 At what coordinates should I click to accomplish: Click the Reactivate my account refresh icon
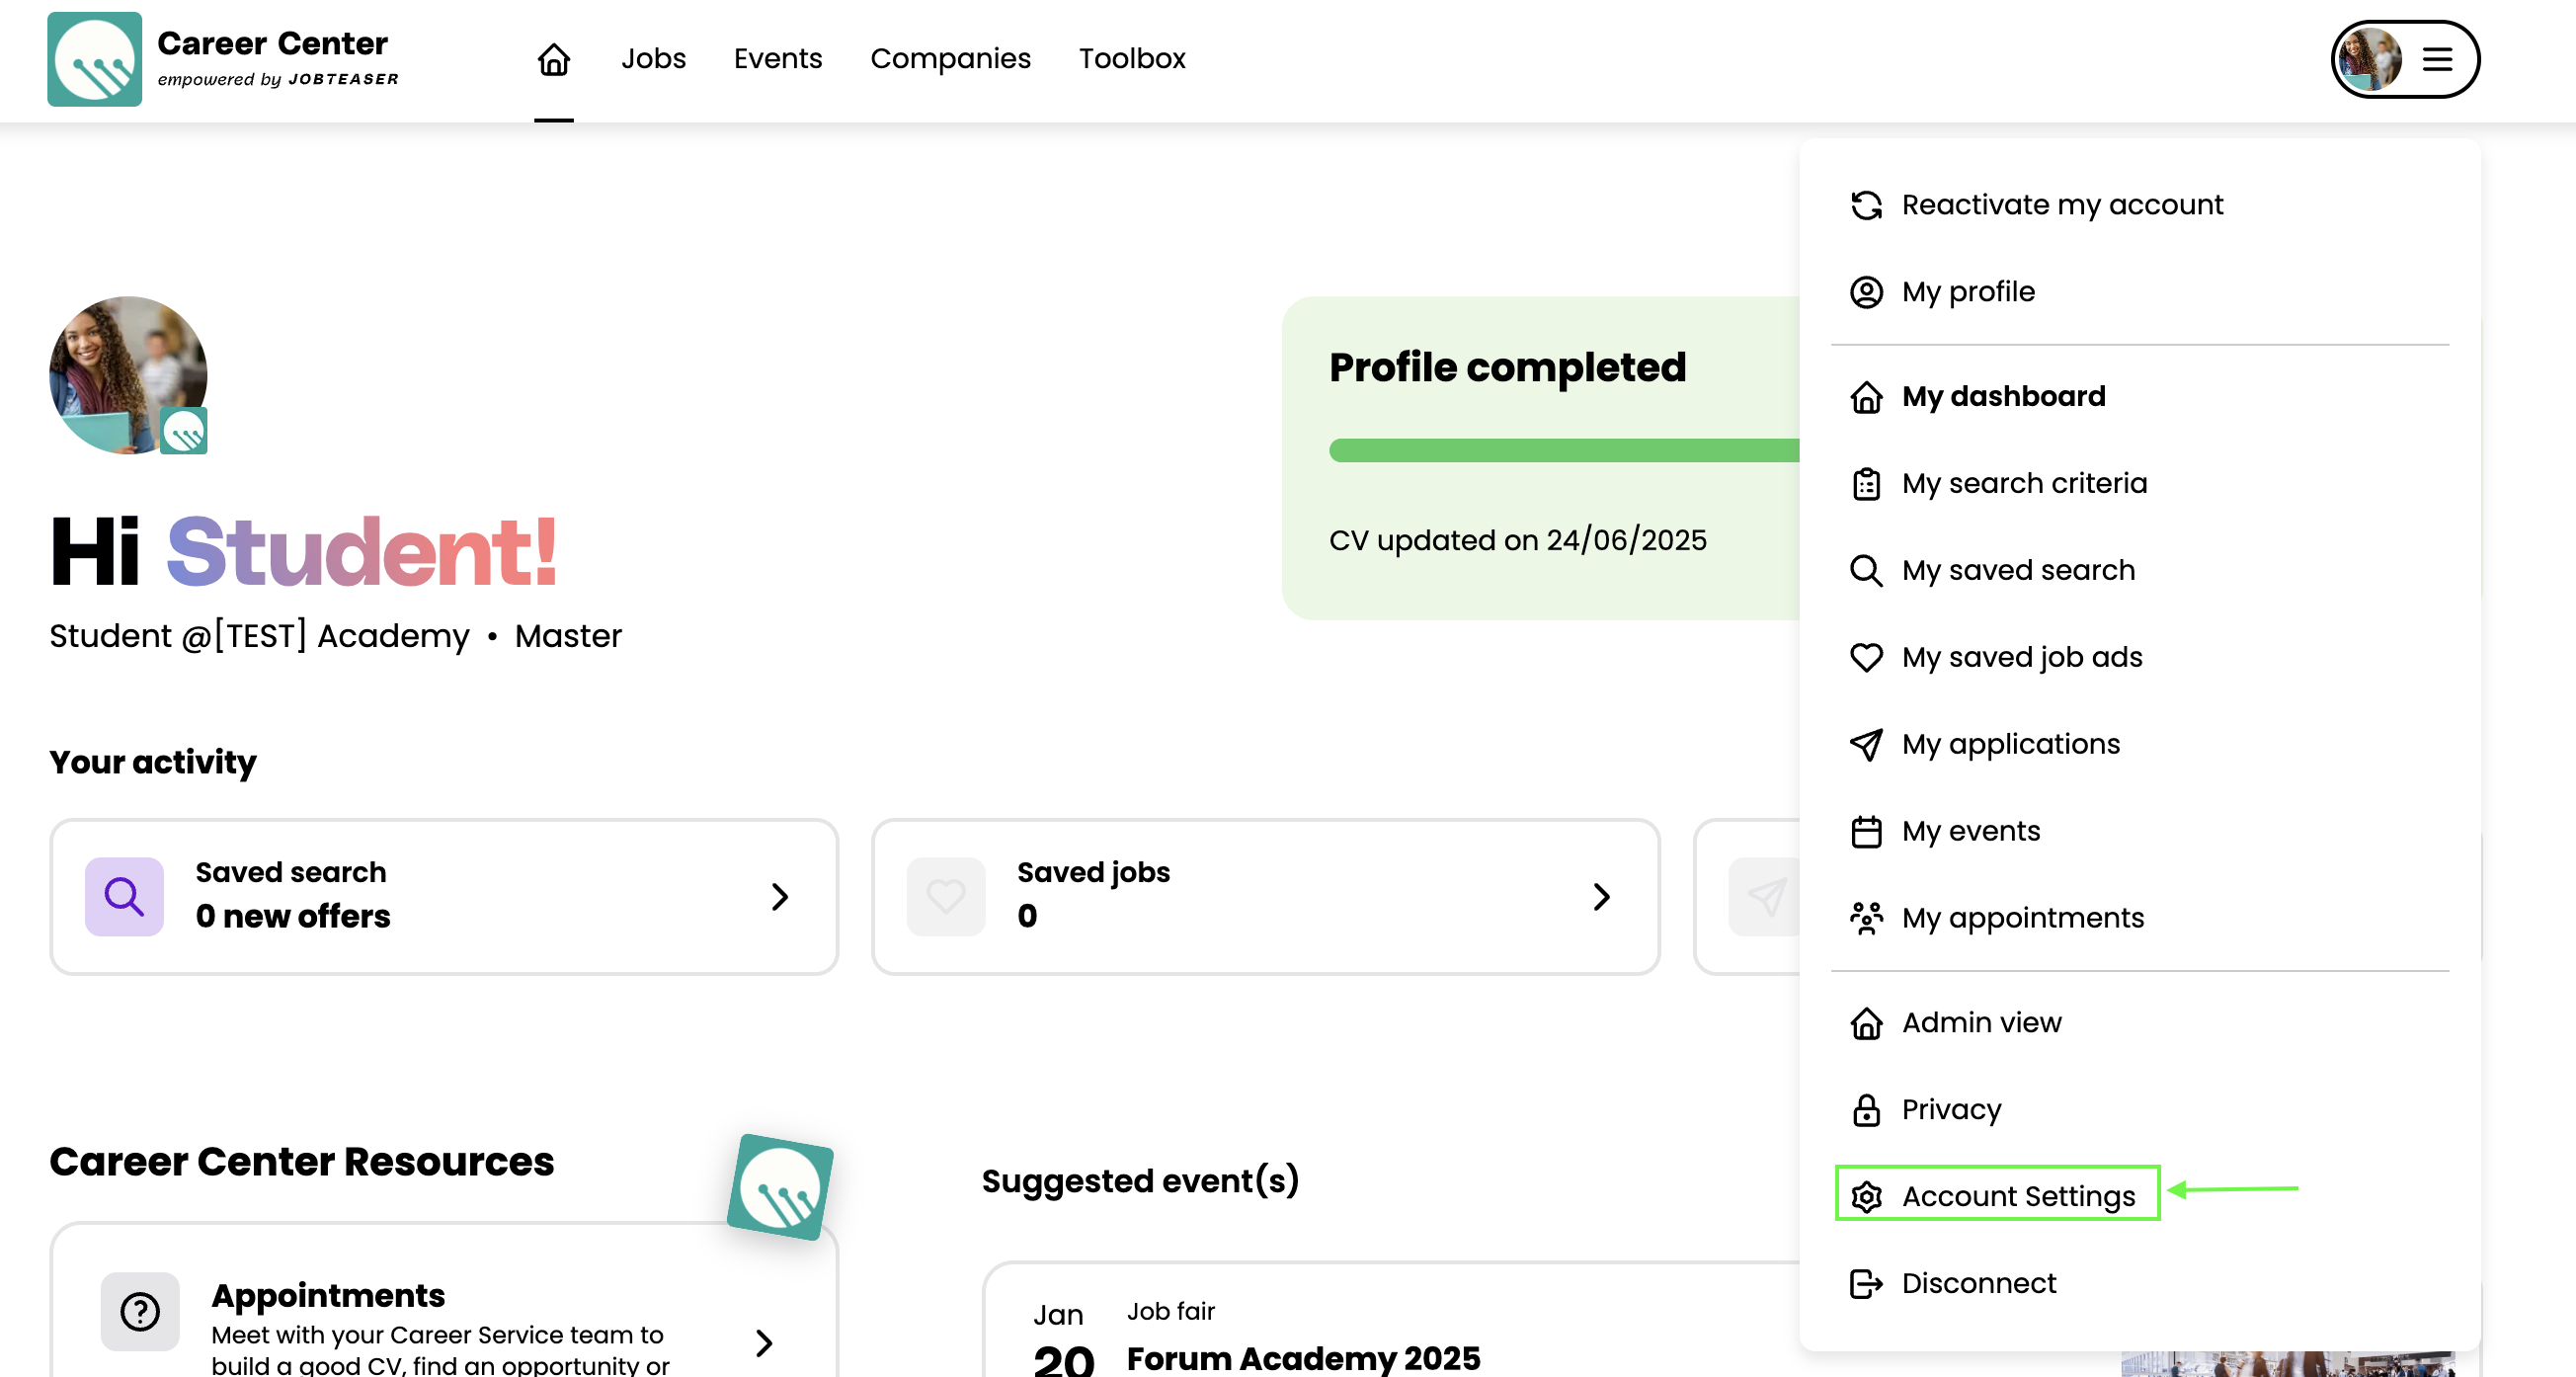[1866, 205]
